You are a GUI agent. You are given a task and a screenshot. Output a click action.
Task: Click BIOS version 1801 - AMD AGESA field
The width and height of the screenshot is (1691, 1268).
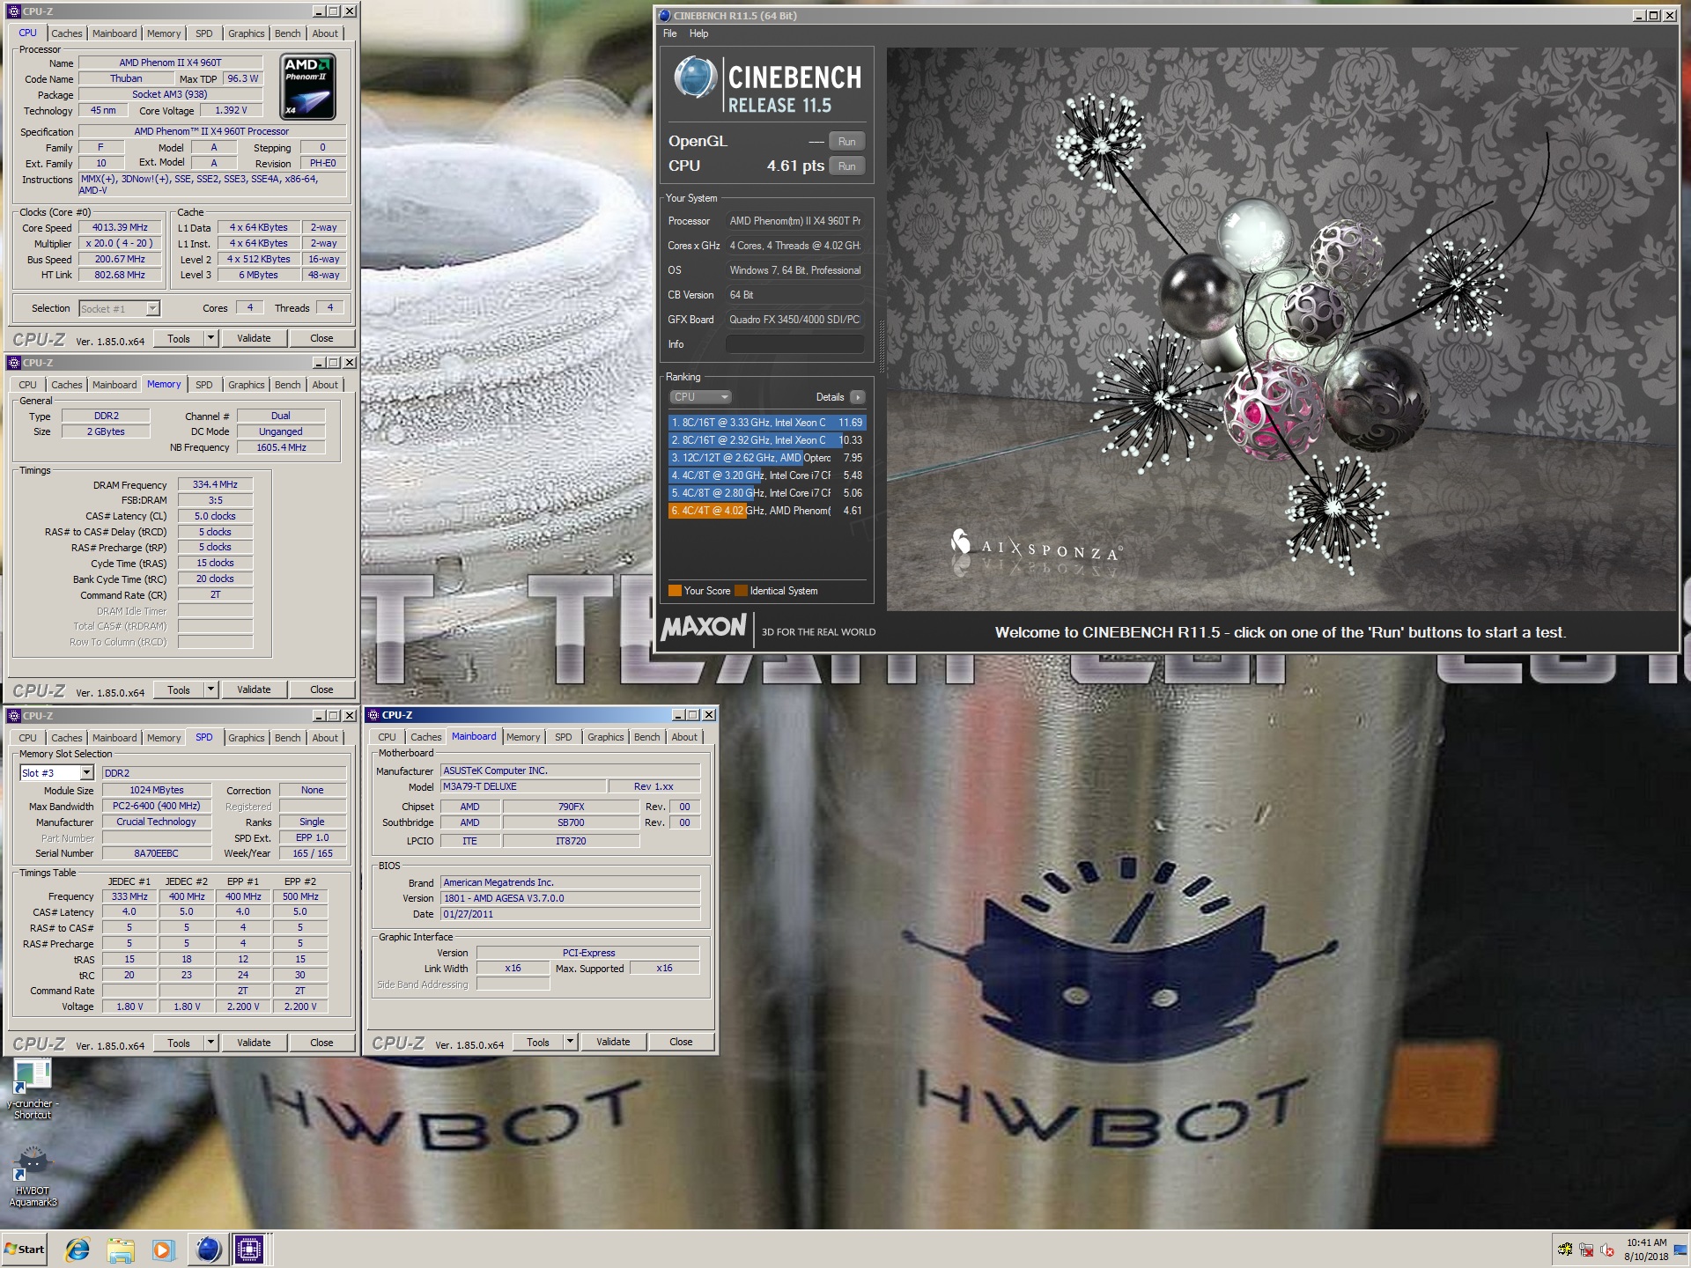570,899
